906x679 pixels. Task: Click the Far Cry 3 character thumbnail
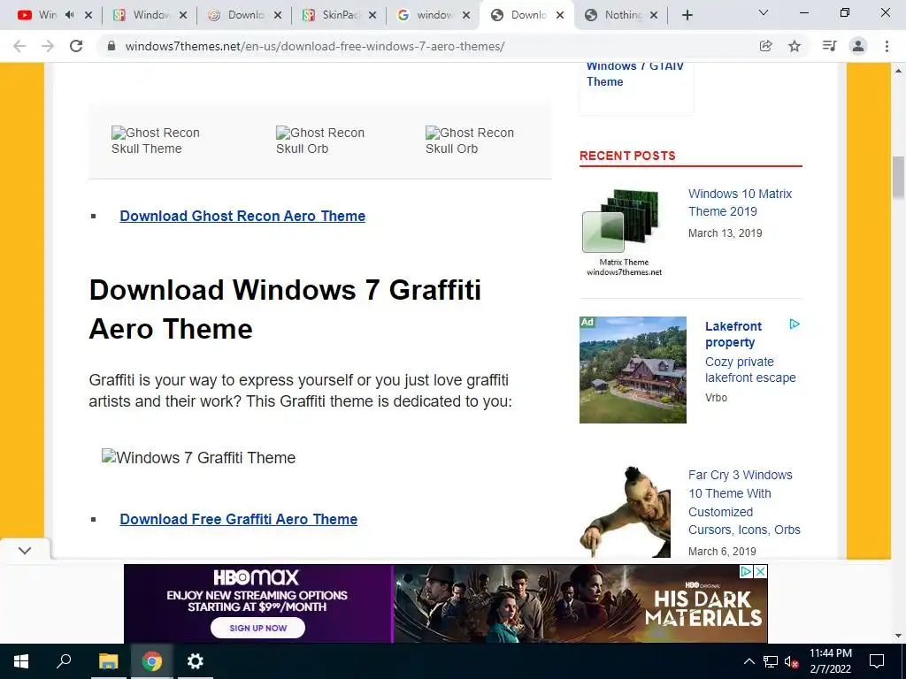626,512
